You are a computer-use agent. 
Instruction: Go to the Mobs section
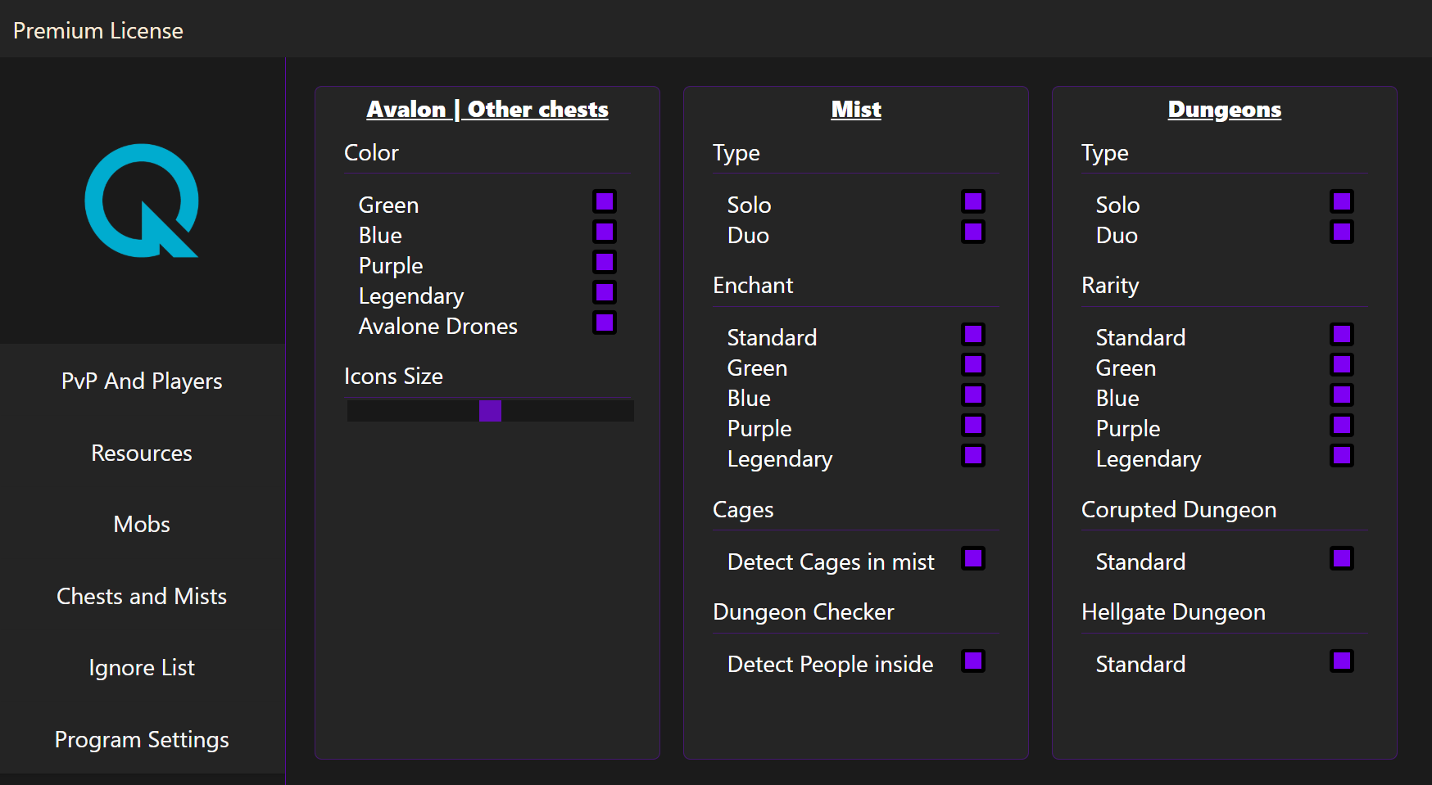coord(142,524)
